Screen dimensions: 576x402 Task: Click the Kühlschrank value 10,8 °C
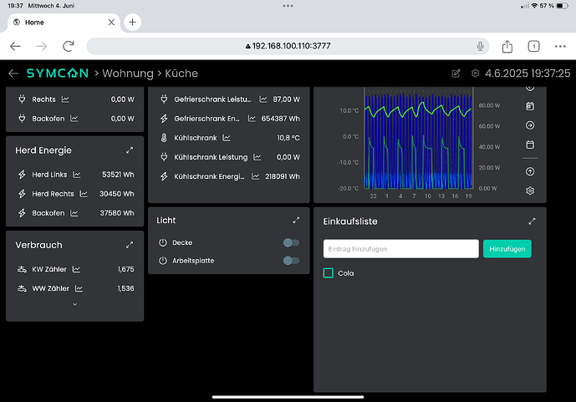tap(288, 138)
